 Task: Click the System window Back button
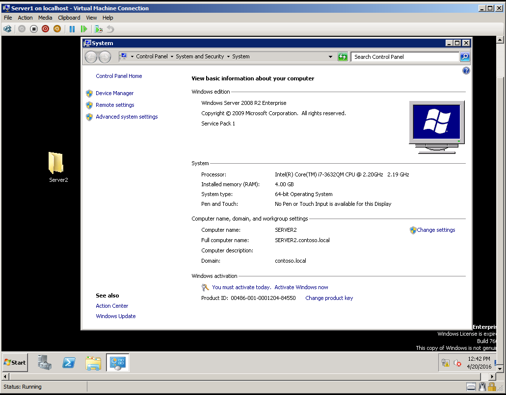pyautogui.click(x=91, y=57)
